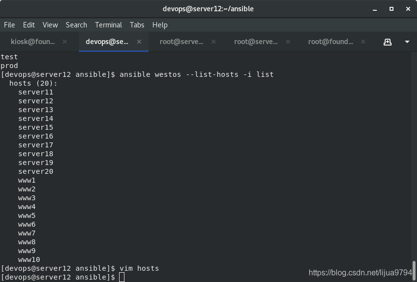The width and height of the screenshot is (417, 282).
Task: Click the www10 host entry
Action: [x=29, y=259]
